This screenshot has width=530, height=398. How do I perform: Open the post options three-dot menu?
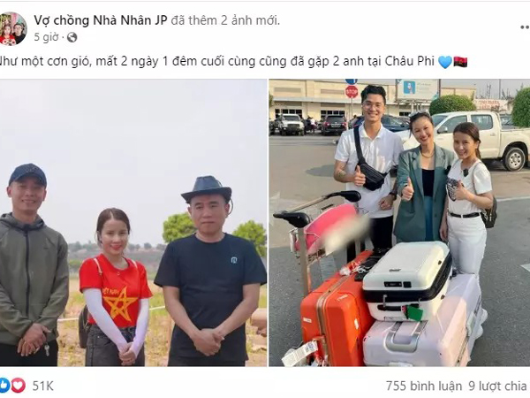coord(525,27)
